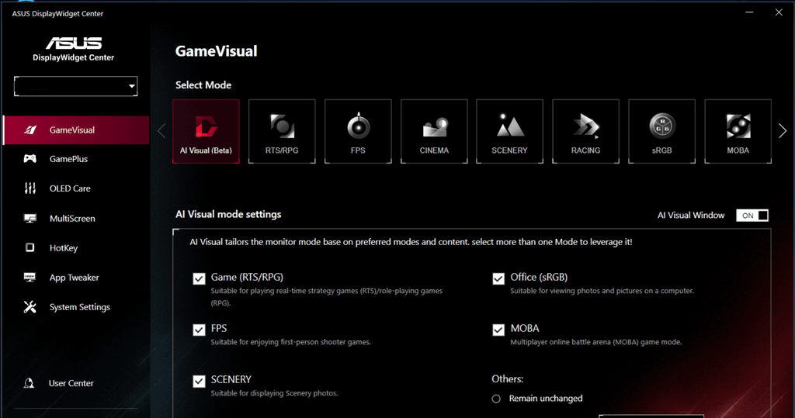Uncheck the MOBA checkbox
The image size is (795, 418).
pos(498,330)
